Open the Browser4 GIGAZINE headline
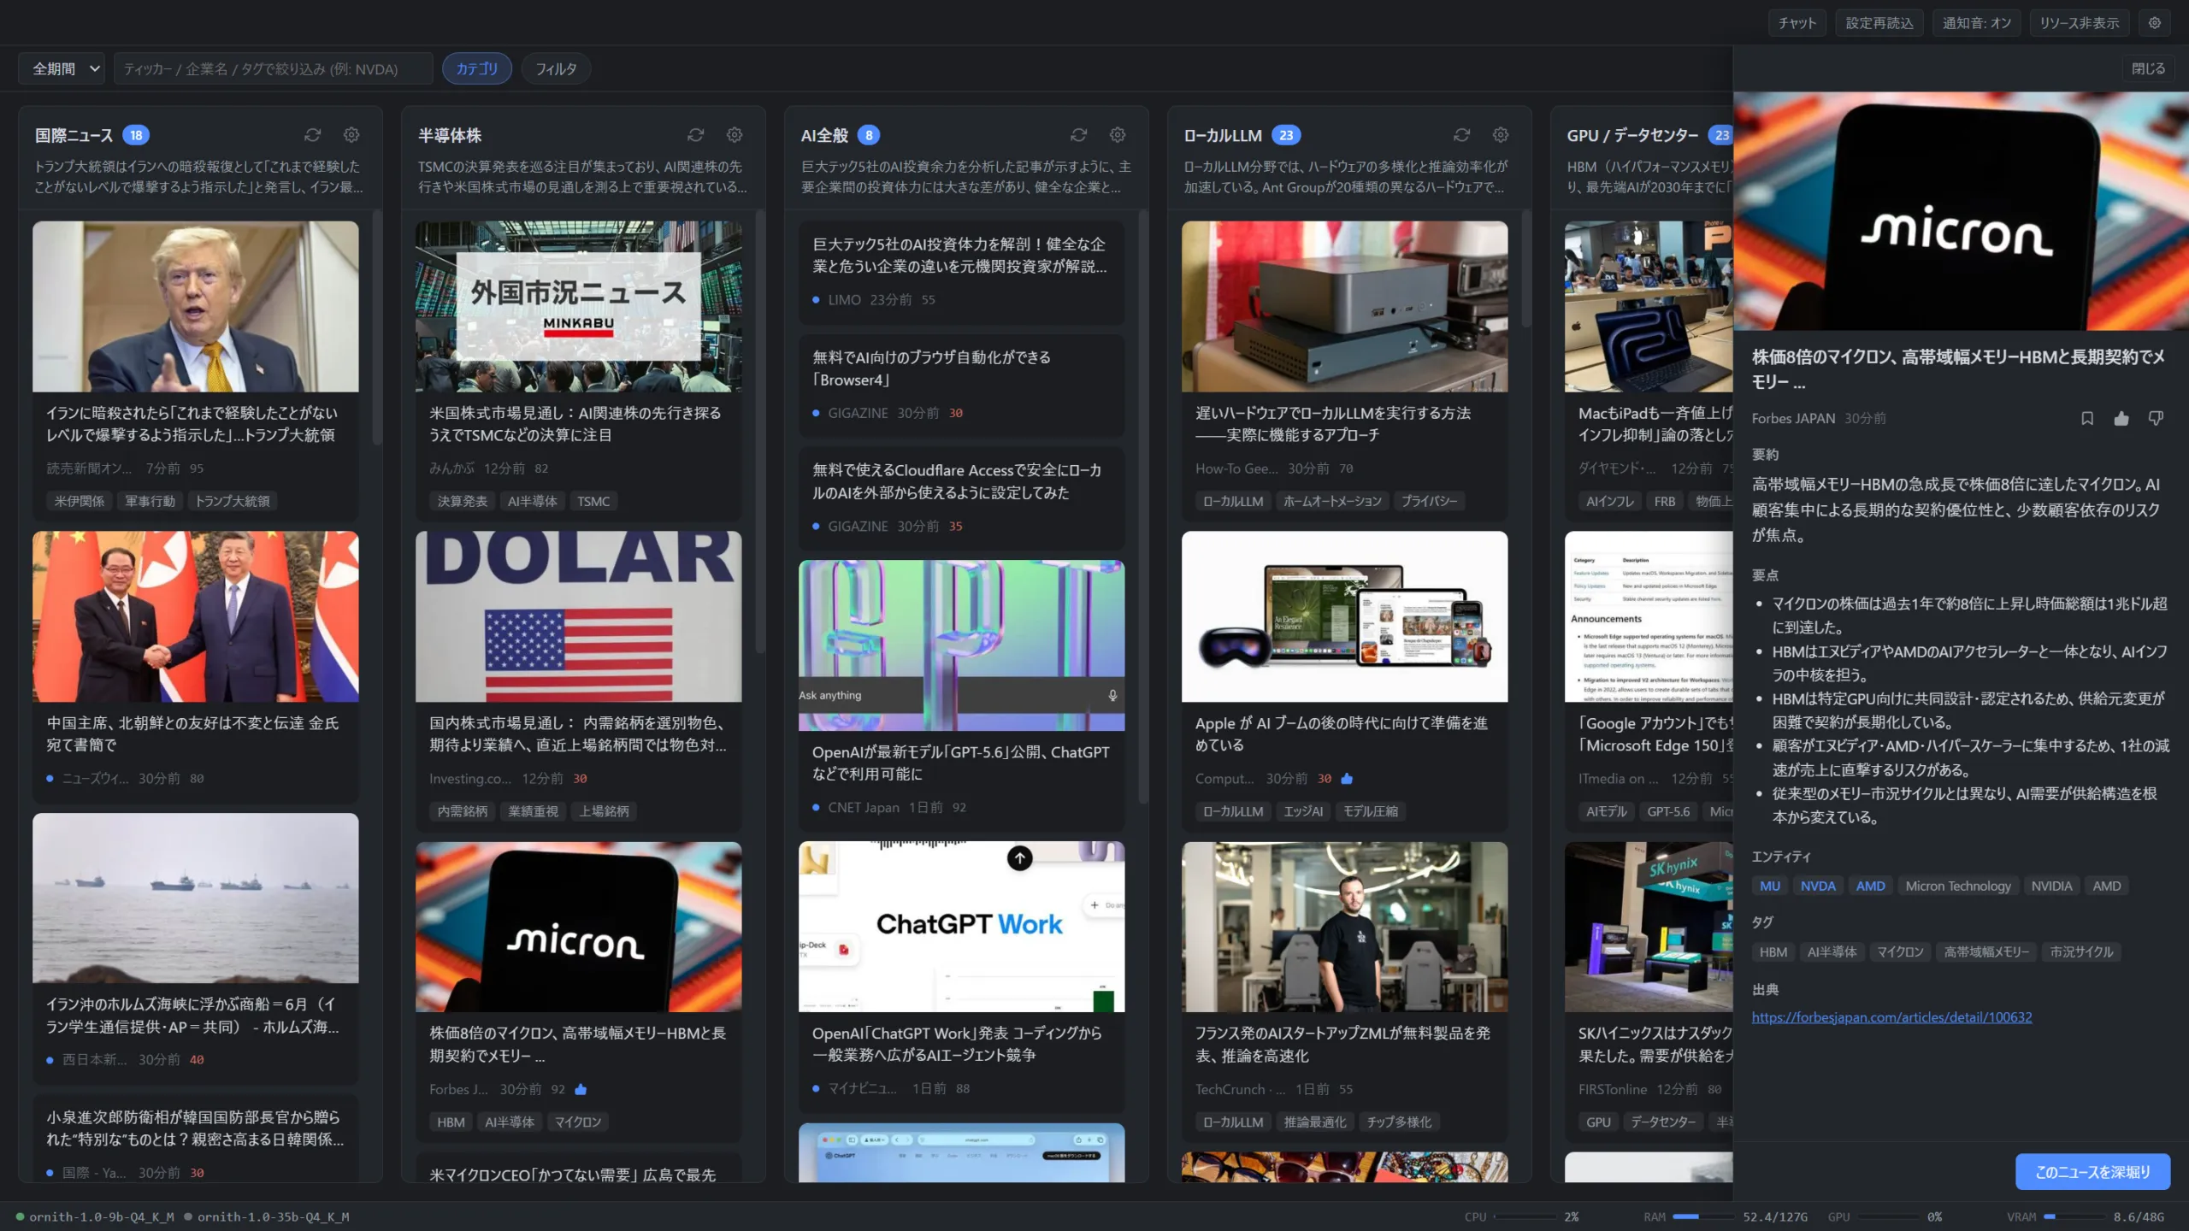 coord(932,368)
